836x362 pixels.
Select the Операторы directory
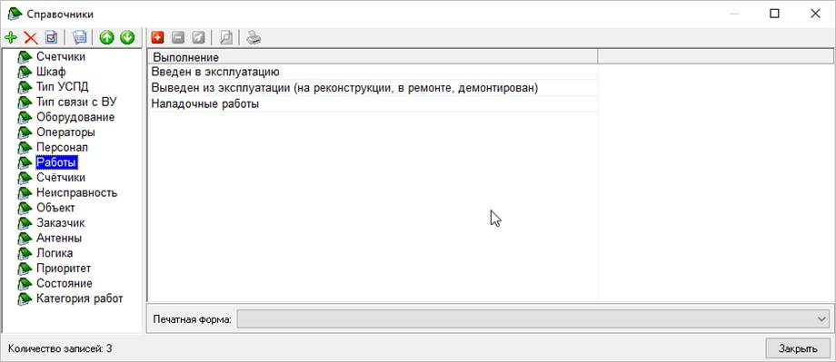click(x=65, y=132)
